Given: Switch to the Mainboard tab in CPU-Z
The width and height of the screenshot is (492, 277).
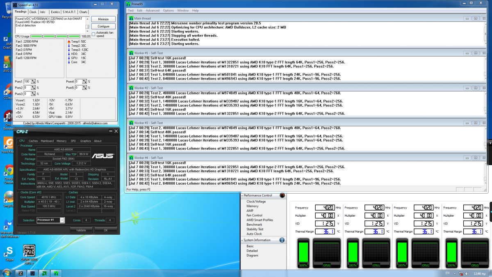Looking at the screenshot, I should tap(47, 141).
